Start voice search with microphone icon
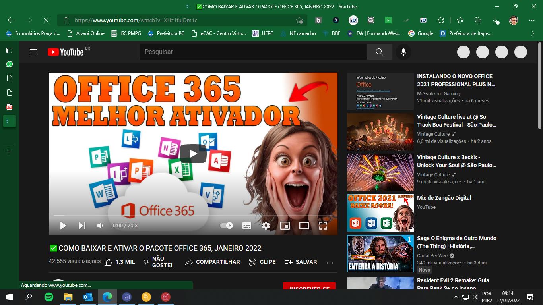The image size is (543, 305). [x=403, y=52]
